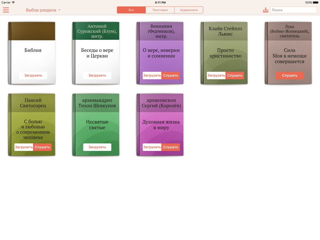The image size is (320, 240).
Task: Switch to the Текстовые tab
Action: tap(160, 10)
